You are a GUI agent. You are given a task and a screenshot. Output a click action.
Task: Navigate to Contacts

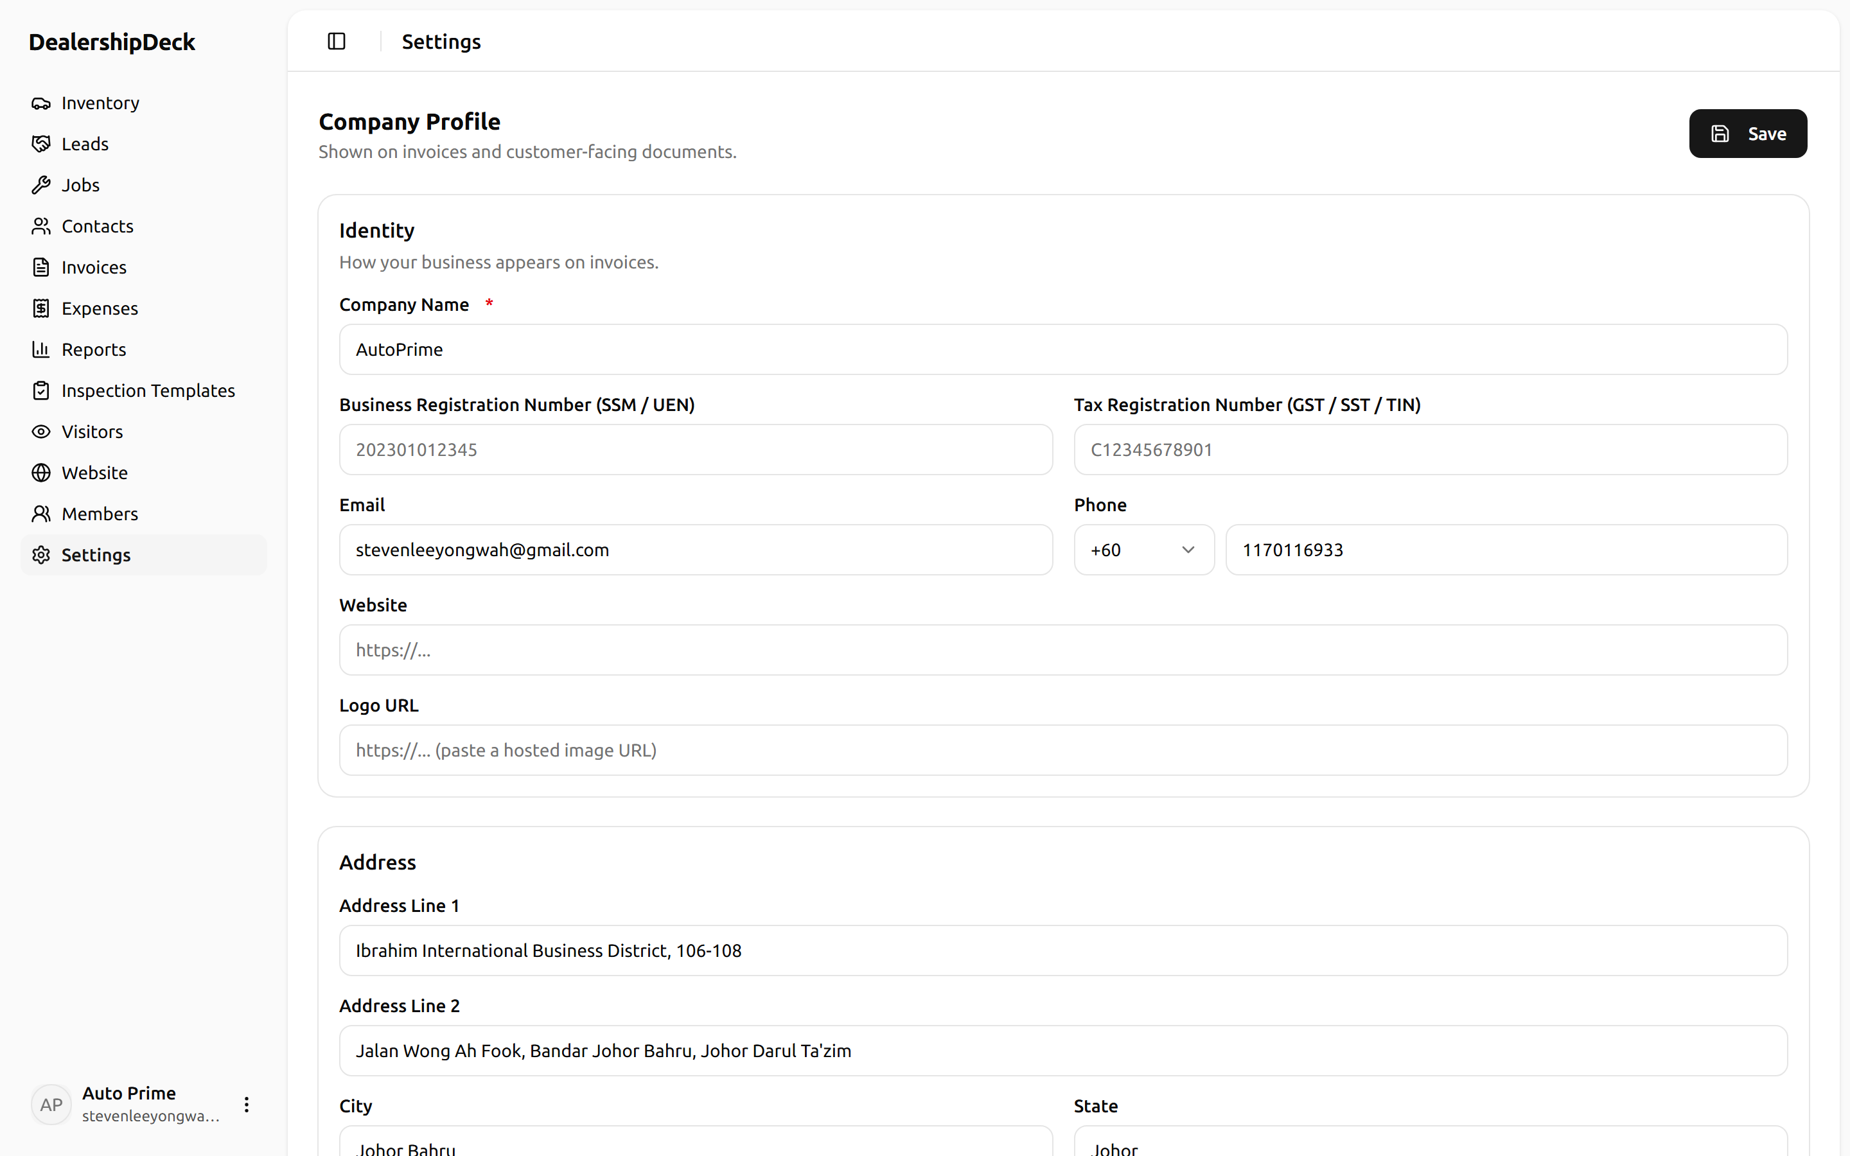144,226
